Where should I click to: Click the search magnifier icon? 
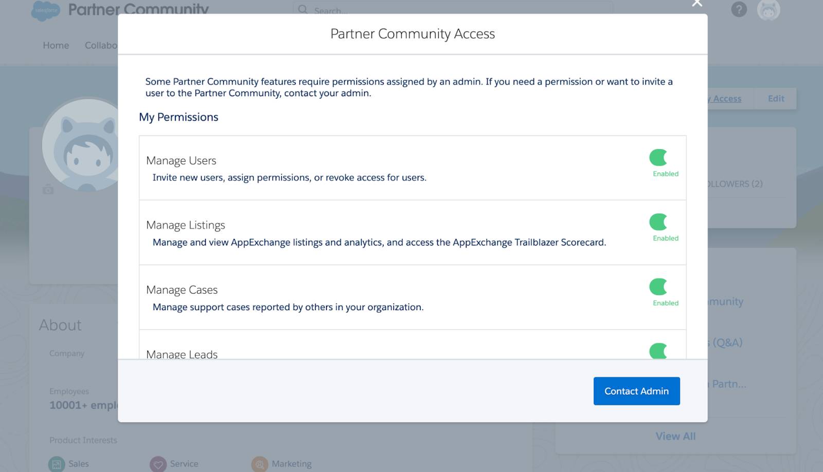pos(303,10)
